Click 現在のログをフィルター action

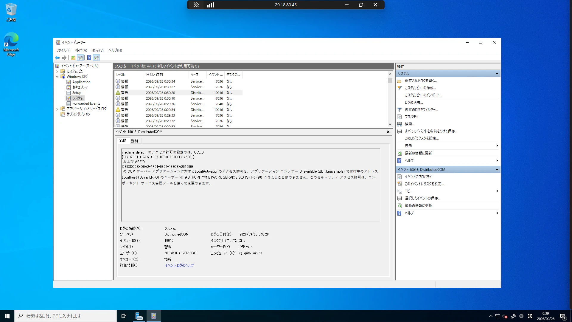coord(421,110)
